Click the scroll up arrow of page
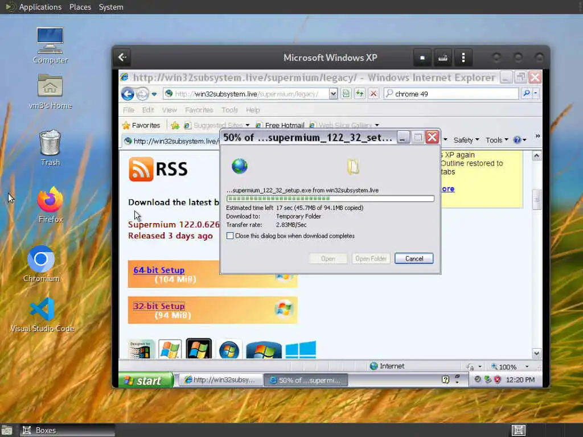The image size is (583, 437). click(x=536, y=156)
